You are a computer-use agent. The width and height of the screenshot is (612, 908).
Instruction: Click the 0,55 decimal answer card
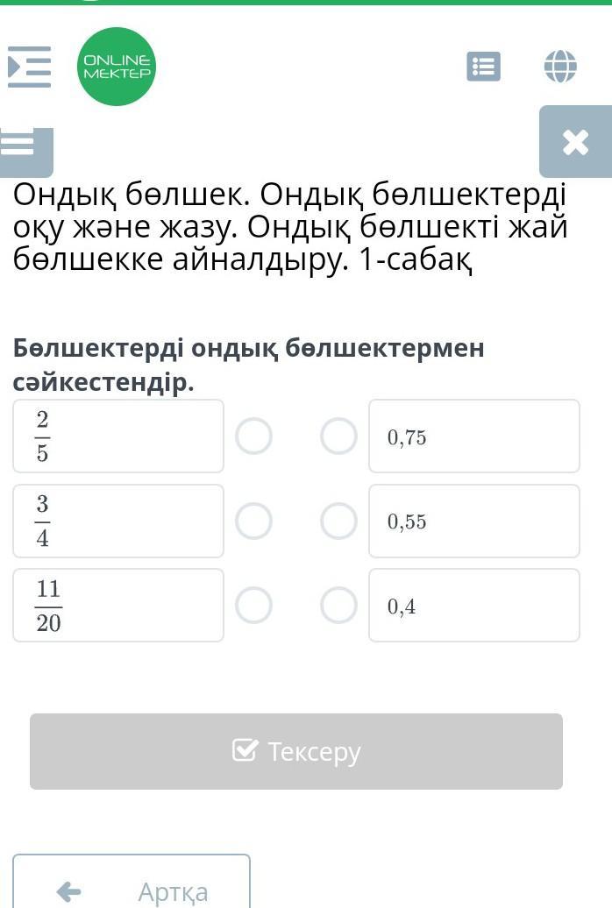point(474,521)
